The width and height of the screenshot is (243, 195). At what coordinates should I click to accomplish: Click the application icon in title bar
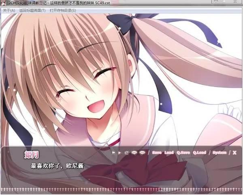(x=3, y=3)
